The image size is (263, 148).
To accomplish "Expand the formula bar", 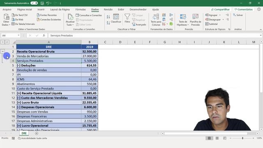I will pos(261,35).
